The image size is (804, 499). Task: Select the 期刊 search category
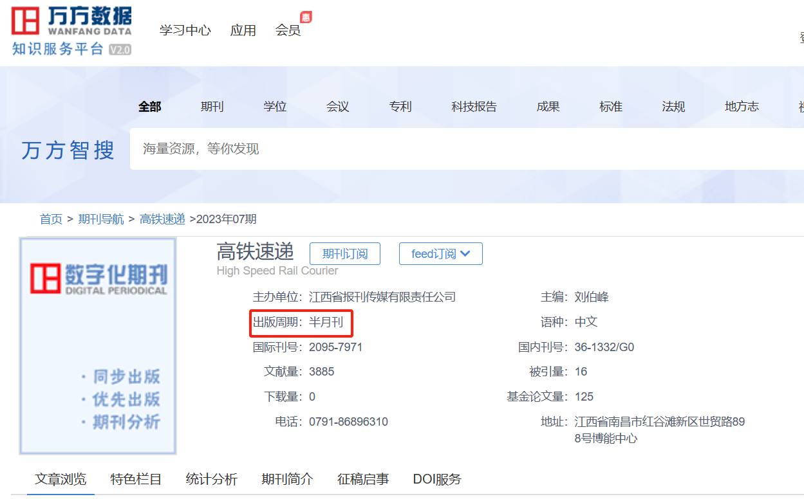212,107
